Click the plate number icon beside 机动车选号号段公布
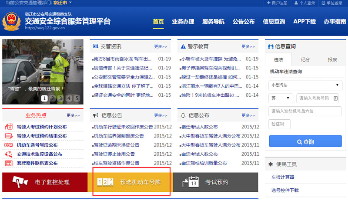348x200 pixels. tap(9, 145)
